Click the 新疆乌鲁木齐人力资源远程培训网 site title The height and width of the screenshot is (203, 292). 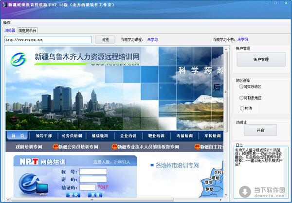(x=87, y=57)
